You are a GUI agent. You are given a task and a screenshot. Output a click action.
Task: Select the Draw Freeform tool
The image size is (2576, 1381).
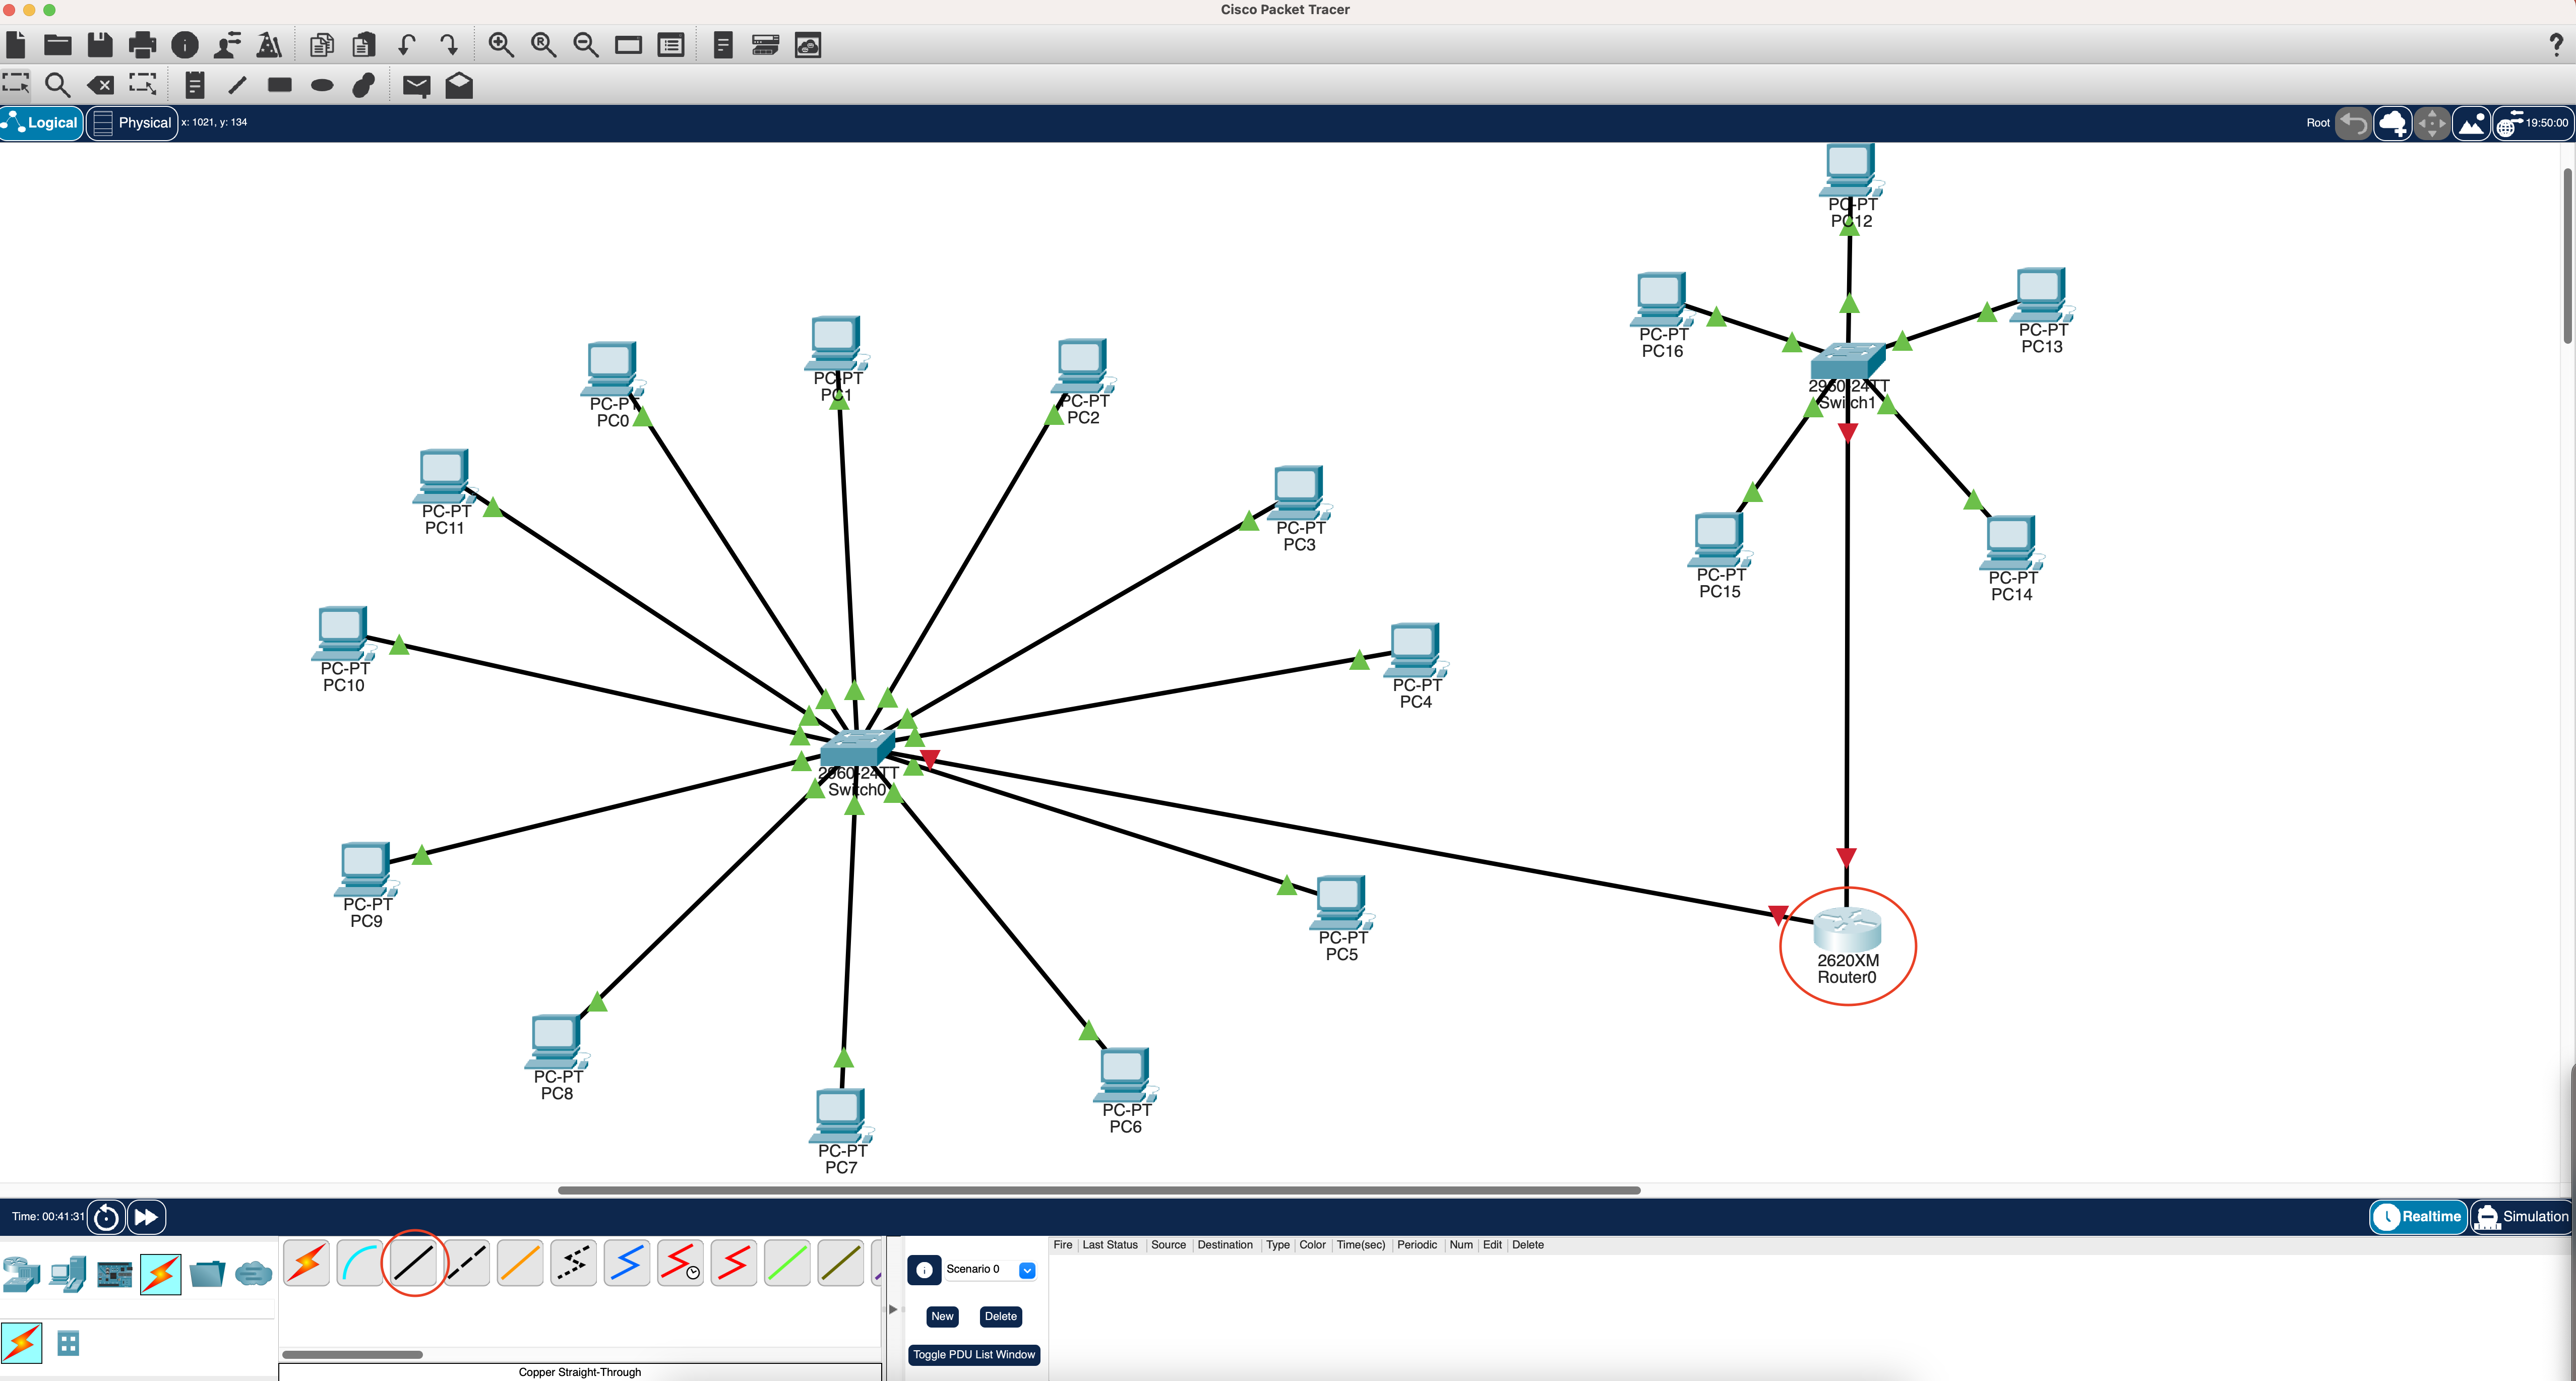tap(364, 85)
